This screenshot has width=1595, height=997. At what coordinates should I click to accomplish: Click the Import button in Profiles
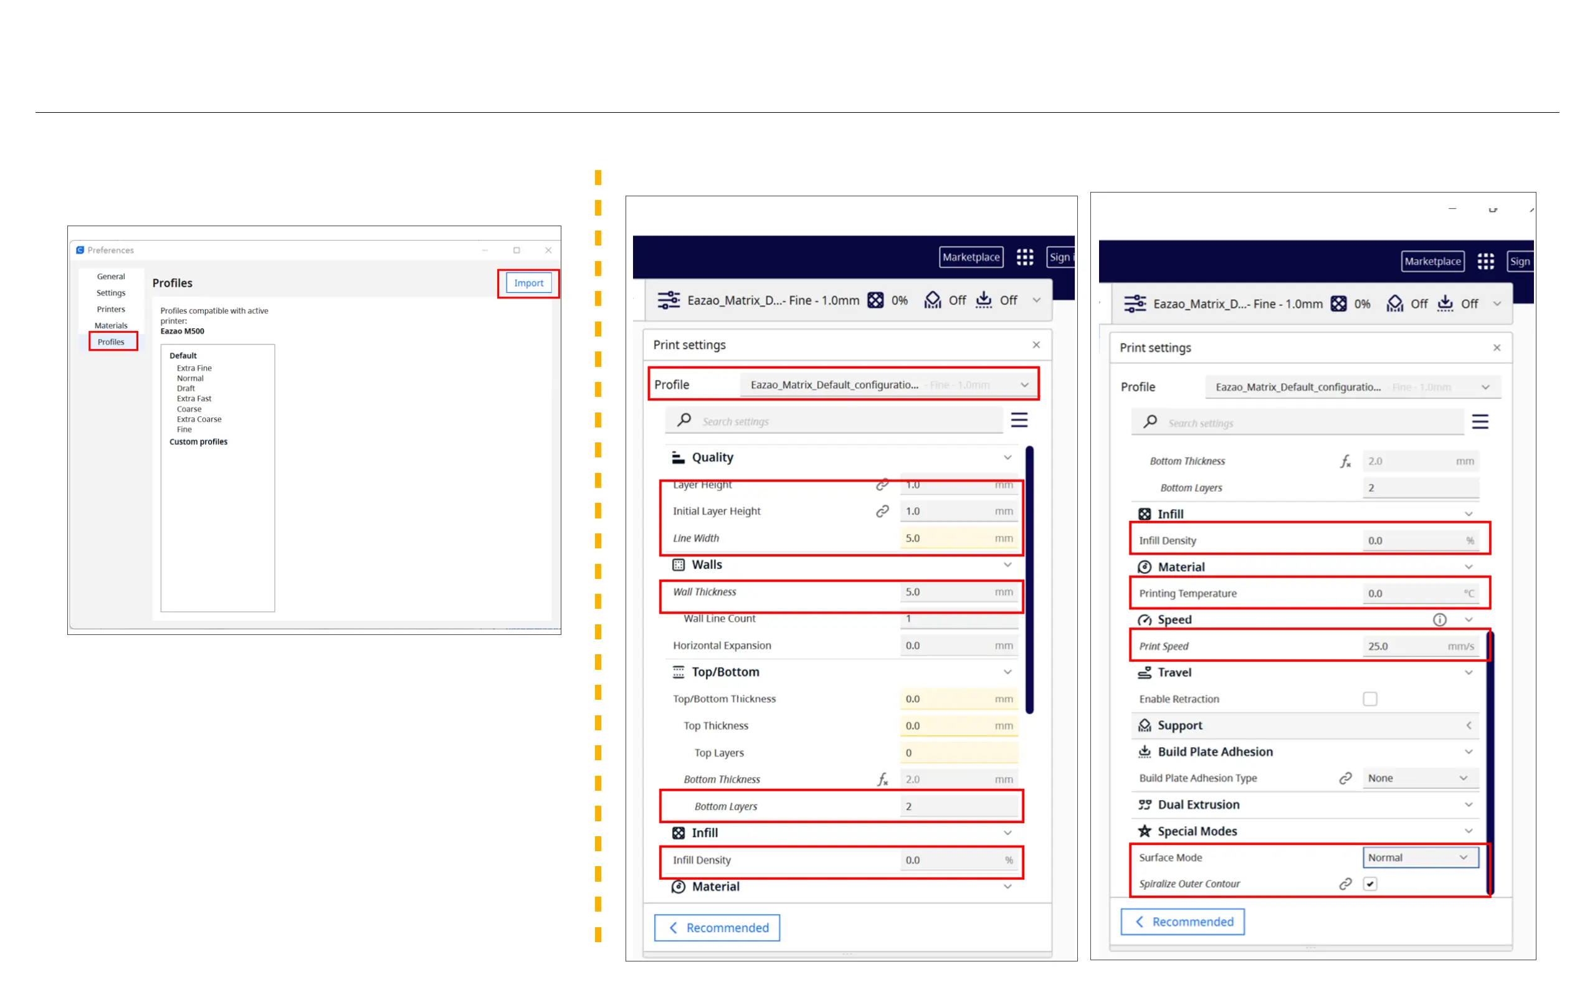coord(528,283)
